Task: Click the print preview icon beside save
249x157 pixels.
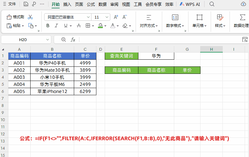Action: [x=34, y=4]
